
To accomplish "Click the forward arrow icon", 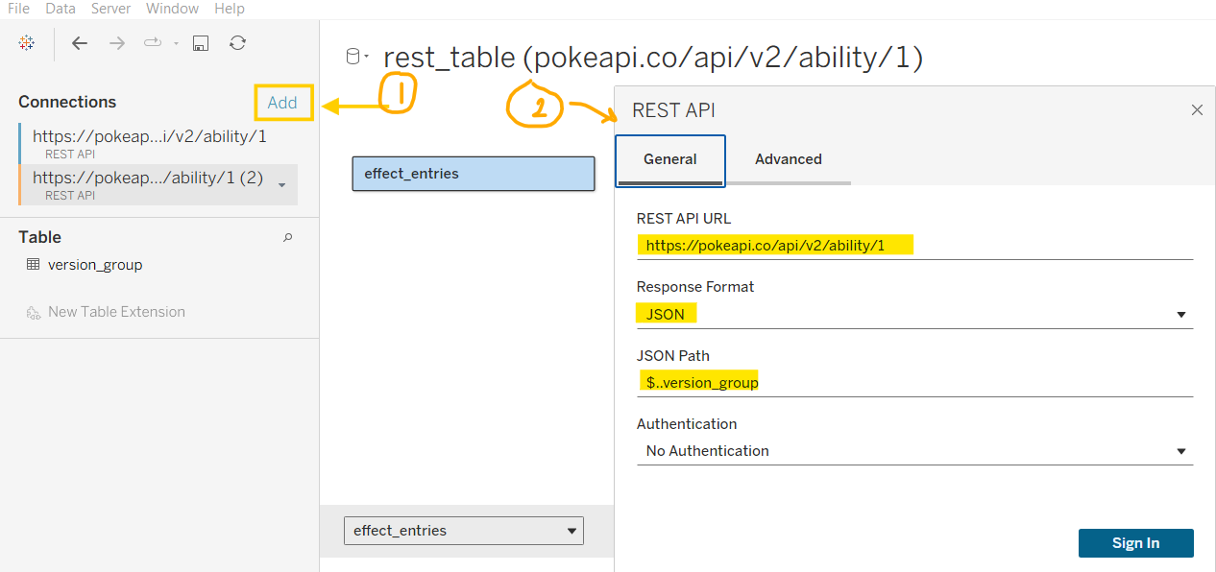I will pos(117,43).
